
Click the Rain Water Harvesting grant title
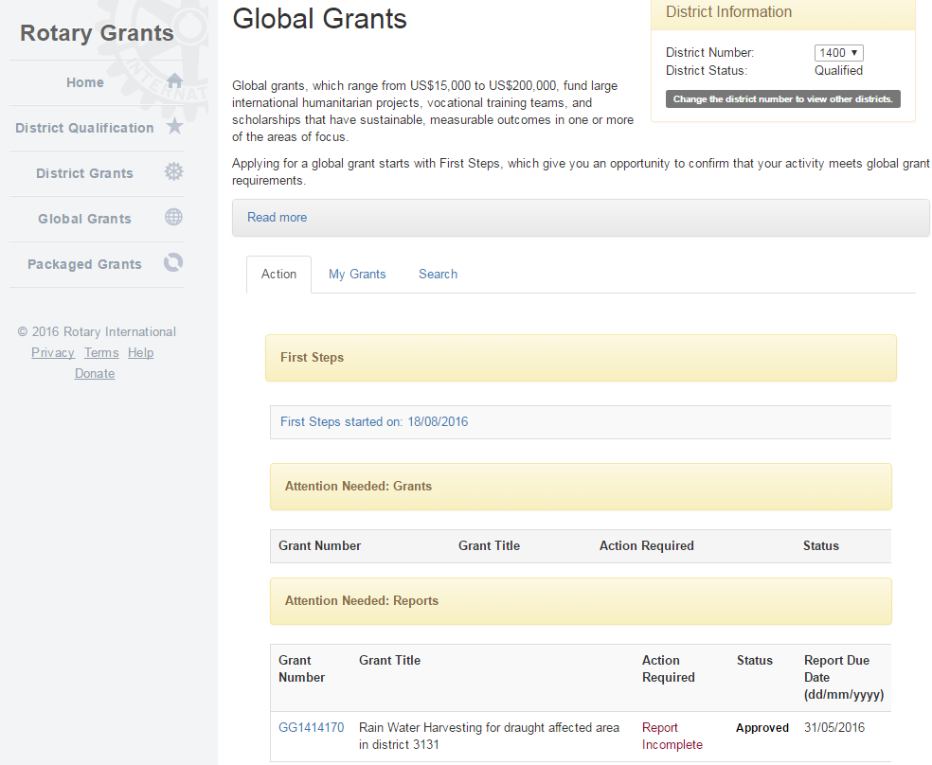point(489,737)
